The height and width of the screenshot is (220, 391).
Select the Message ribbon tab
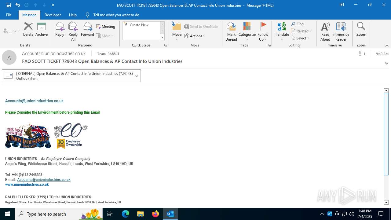tap(29, 15)
